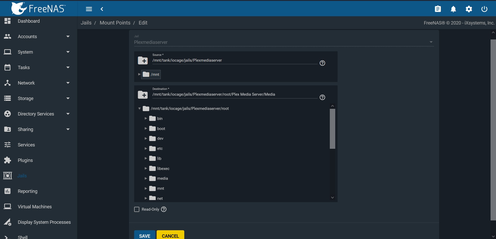Open Virtual Machines in sidebar

tap(35, 207)
